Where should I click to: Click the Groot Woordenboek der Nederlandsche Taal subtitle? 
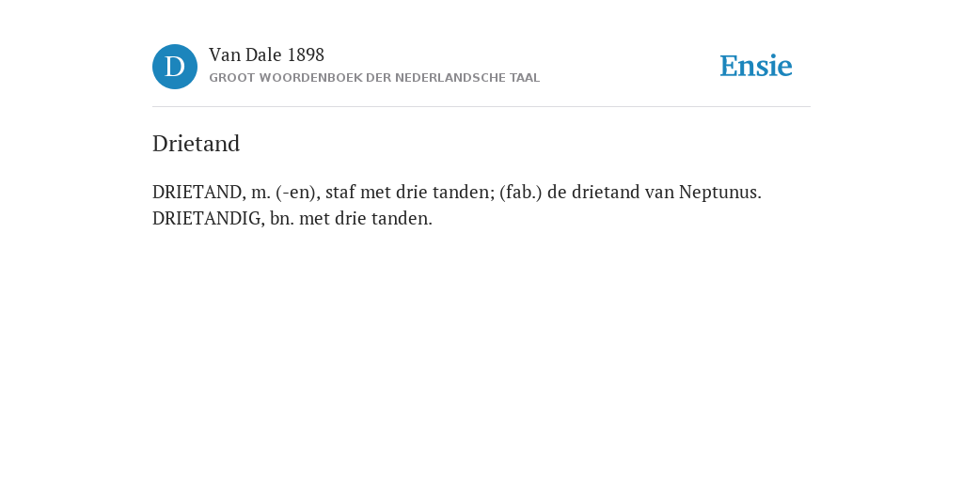[374, 78]
